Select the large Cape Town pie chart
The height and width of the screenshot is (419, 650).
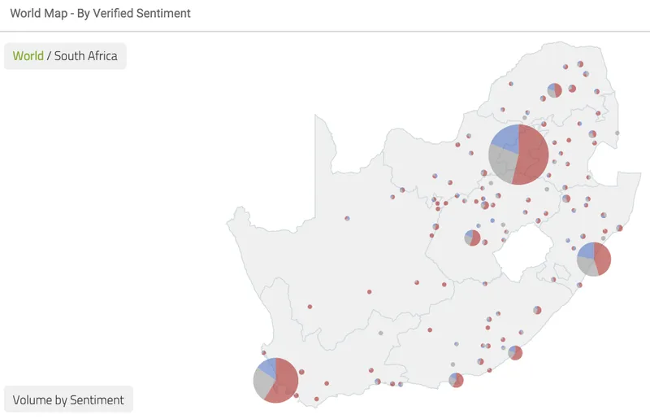[275, 381]
